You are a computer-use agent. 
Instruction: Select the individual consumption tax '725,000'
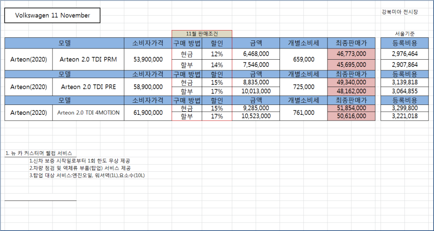click(303, 87)
